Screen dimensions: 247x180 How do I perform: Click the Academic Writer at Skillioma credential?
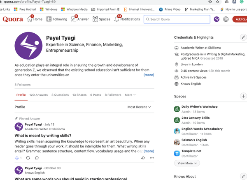point(200,48)
